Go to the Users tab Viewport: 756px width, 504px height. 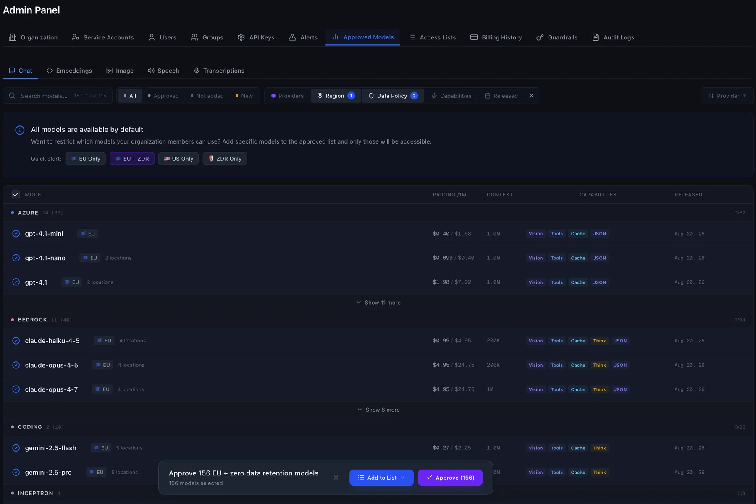(163, 37)
